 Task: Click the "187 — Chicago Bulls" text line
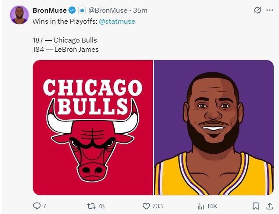click(65, 40)
